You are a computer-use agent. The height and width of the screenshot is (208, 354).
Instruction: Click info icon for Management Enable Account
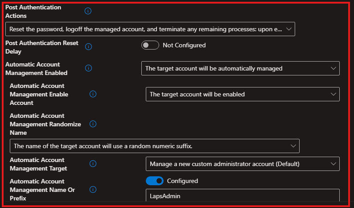[x=93, y=94]
